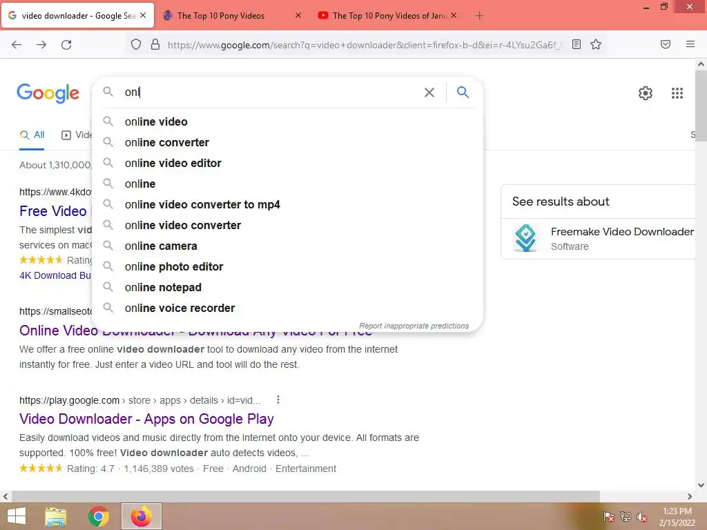707x530 pixels.
Task: Bookmark this page with the star icon
Action: click(x=596, y=44)
